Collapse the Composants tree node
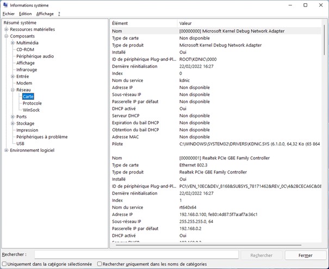Viewport: 329px width, 269px height. 6,36
